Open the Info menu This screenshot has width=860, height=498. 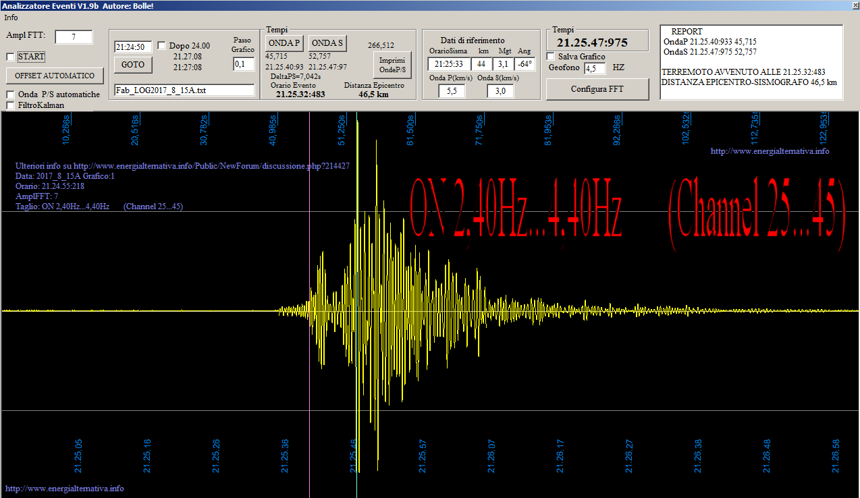tap(11, 18)
